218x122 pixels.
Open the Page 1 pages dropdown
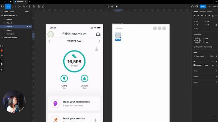coord(27,12)
